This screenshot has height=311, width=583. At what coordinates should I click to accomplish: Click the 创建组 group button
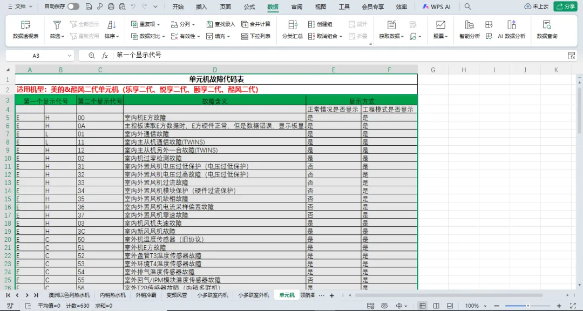(320, 24)
